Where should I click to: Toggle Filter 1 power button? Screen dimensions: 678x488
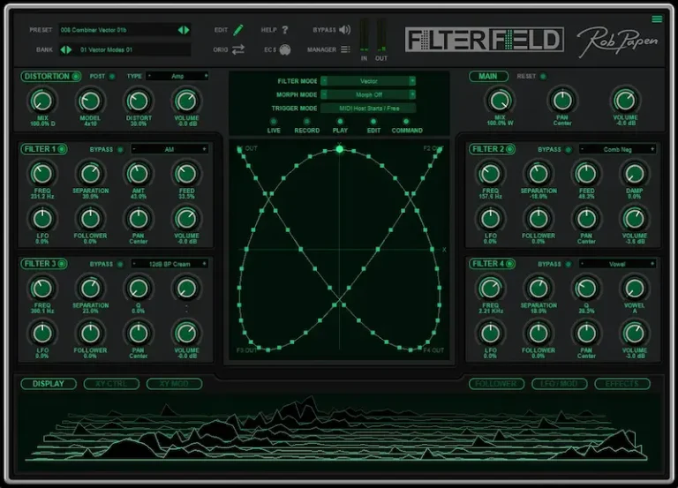tap(62, 149)
